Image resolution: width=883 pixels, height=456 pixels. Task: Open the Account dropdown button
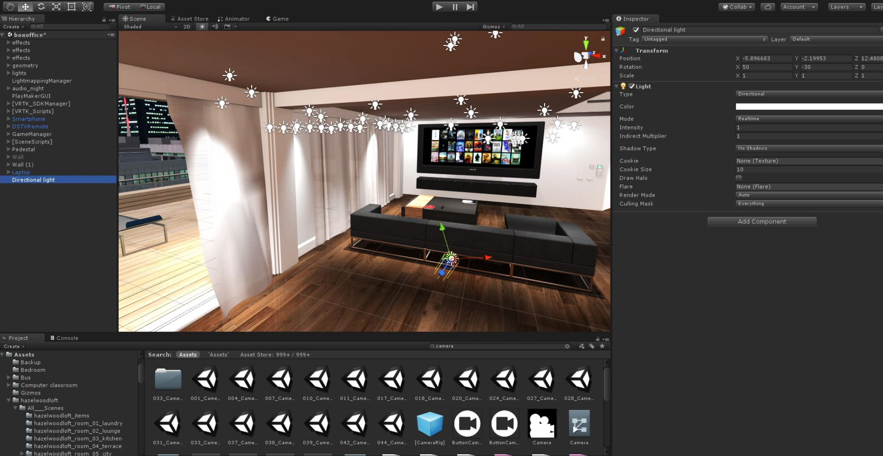[799, 7]
